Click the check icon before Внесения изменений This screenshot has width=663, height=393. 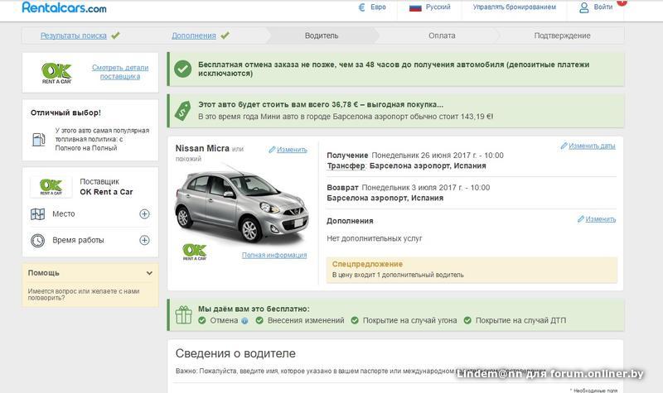pyautogui.click(x=259, y=320)
